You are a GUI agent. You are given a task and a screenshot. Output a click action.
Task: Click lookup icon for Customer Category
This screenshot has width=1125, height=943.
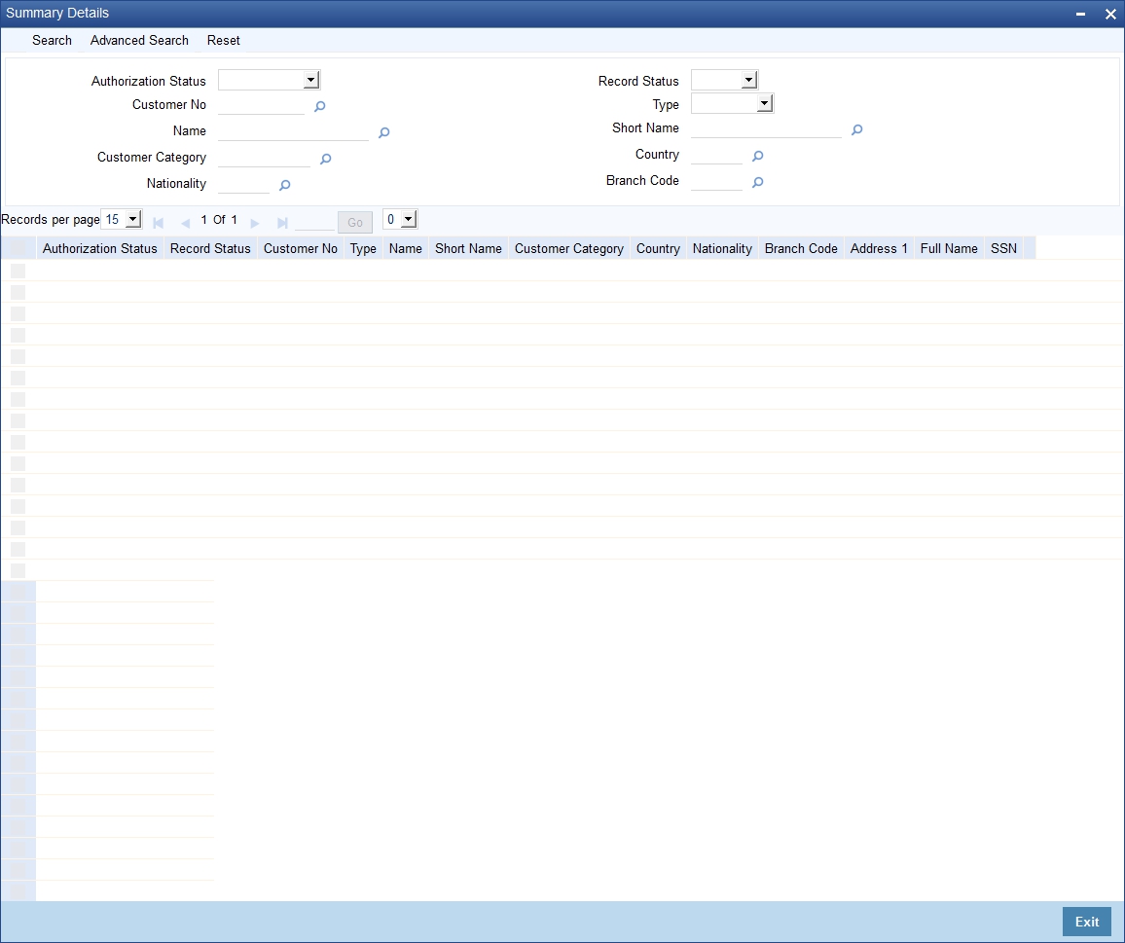tap(325, 159)
